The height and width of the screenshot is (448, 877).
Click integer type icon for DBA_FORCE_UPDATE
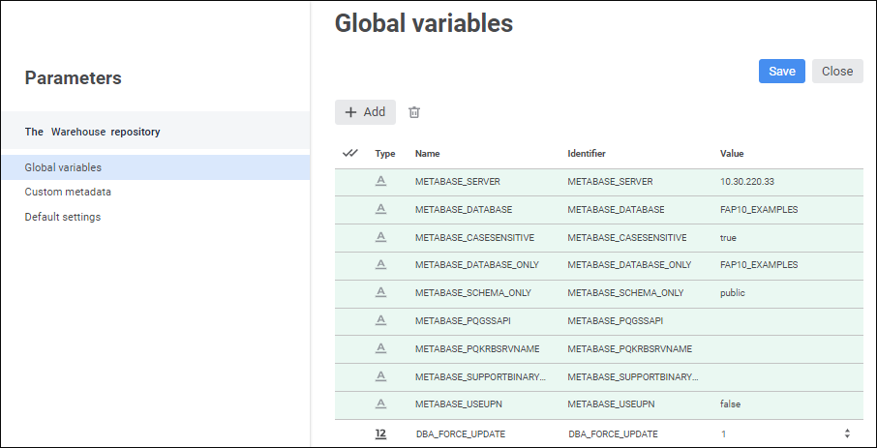click(381, 434)
